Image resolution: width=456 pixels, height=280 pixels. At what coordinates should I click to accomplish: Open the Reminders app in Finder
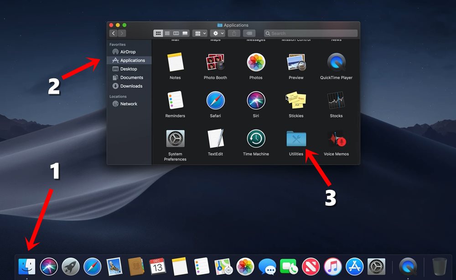(x=175, y=100)
